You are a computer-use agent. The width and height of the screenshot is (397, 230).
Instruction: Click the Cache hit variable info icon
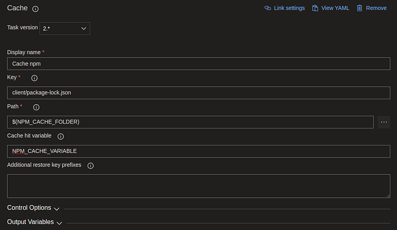pyautogui.click(x=61, y=136)
